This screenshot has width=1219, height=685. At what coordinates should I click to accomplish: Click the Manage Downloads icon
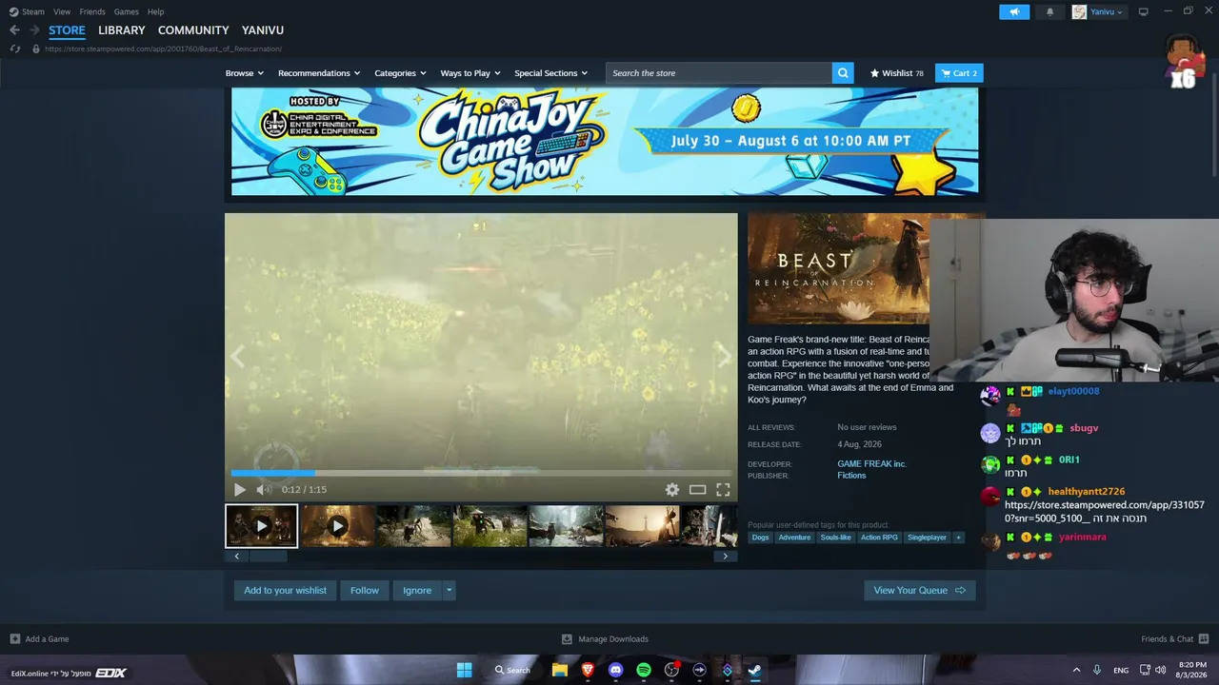click(x=567, y=639)
